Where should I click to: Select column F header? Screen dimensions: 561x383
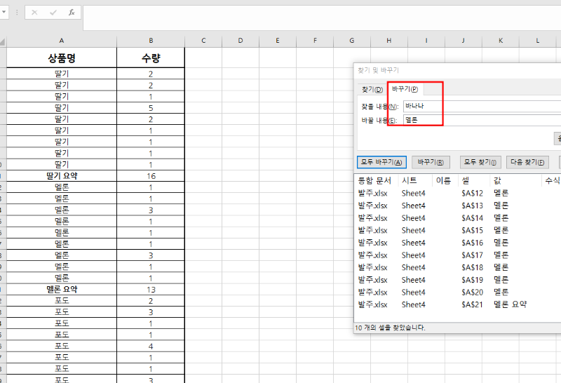pyautogui.click(x=315, y=41)
